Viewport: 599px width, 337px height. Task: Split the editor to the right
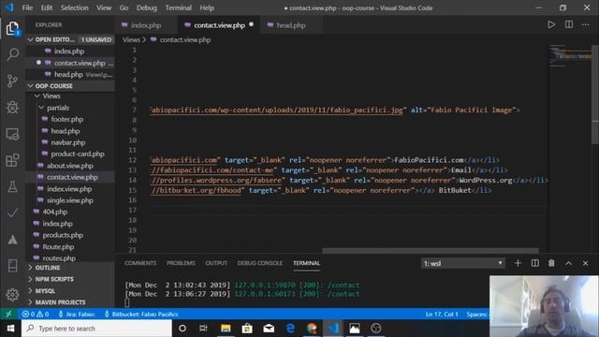569,25
